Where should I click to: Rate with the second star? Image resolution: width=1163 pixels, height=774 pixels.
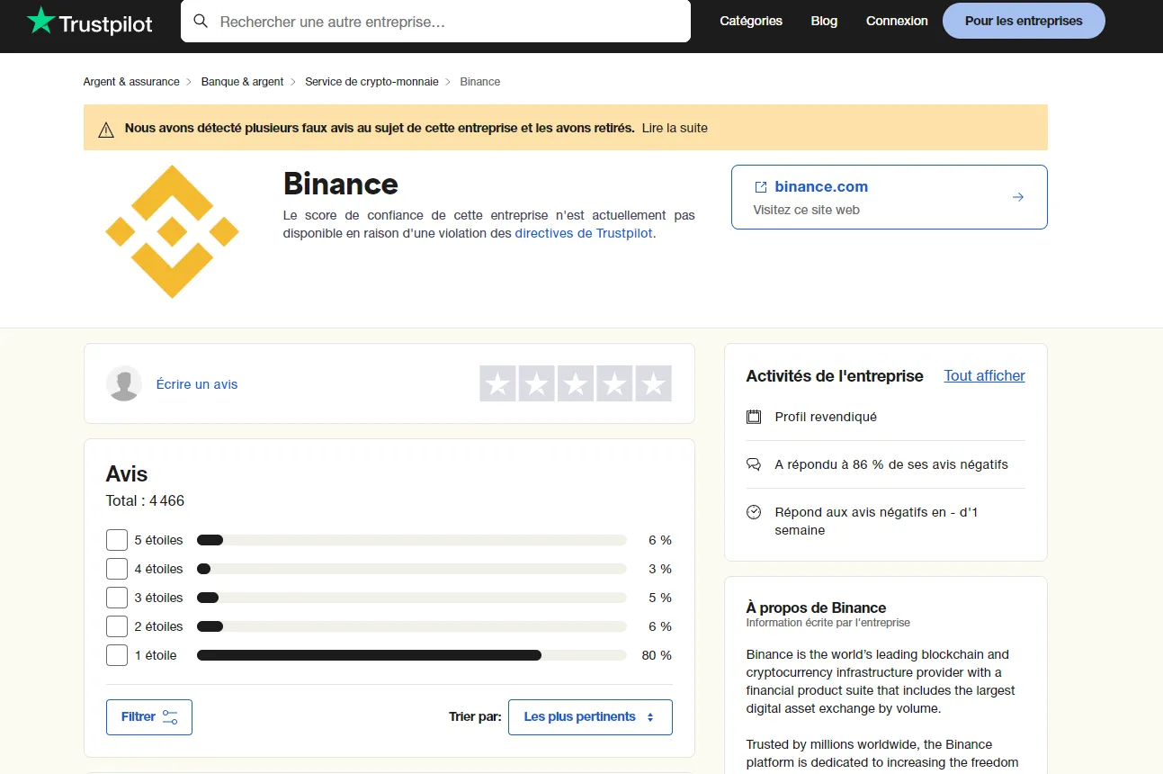pyautogui.click(x=537, y=383)
